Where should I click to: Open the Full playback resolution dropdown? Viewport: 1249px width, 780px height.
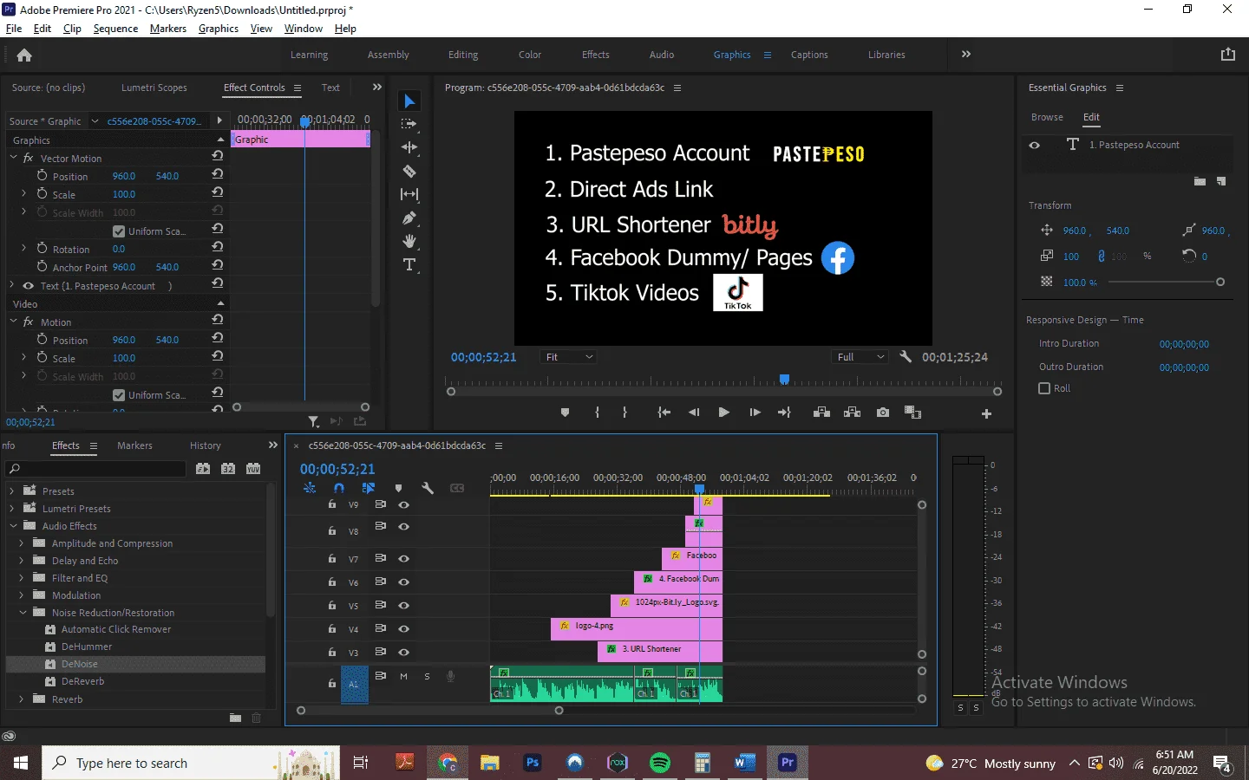pos(860,357)
